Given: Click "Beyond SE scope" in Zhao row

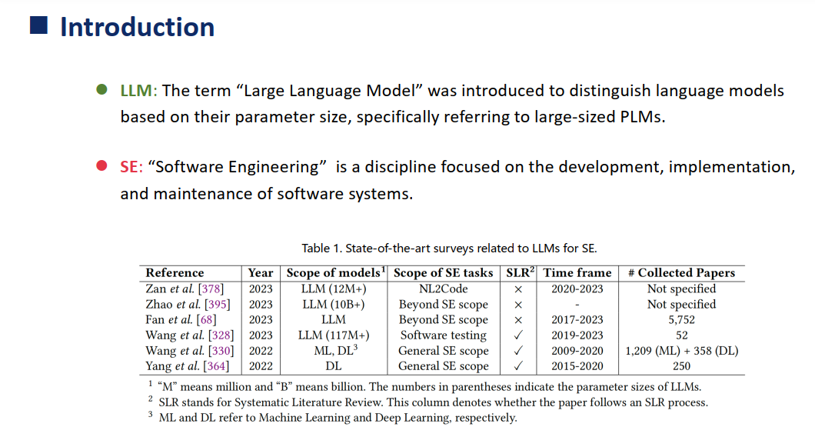Looking at the screenshot, I should click(x=444, y=305).
